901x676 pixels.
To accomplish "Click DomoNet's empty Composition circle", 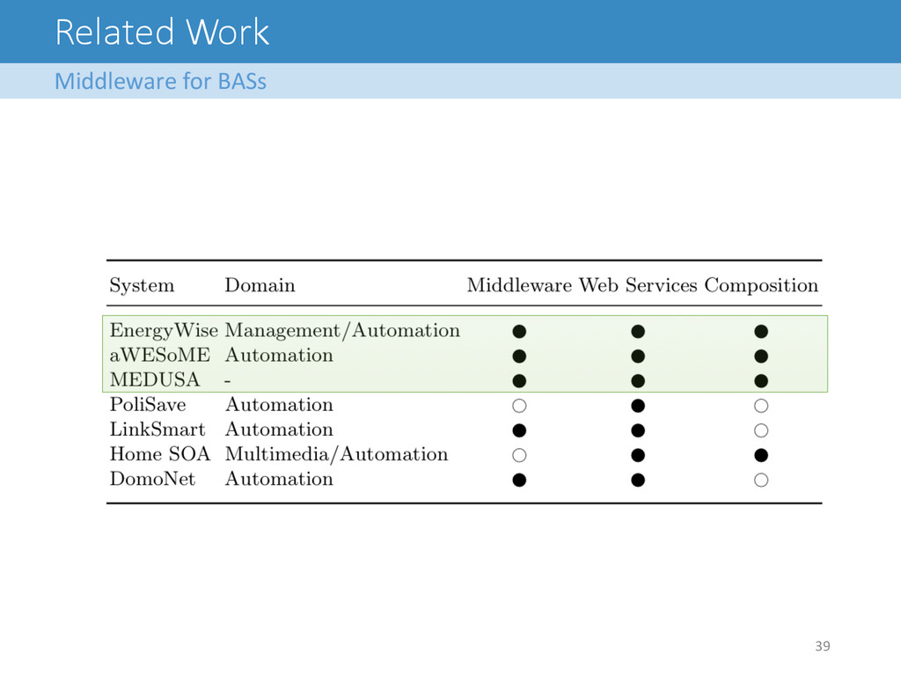I will pos(761,480).
